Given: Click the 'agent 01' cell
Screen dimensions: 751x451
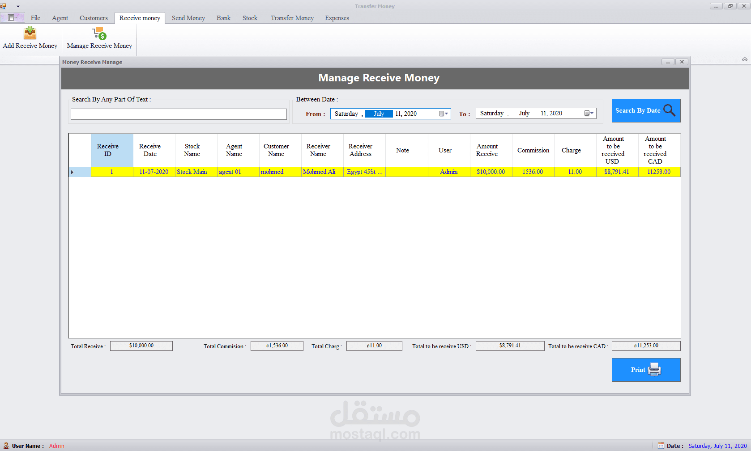Looking at the screenshot, I should 238,172.
